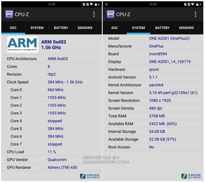Viewport: 205px width, 183px height.
Task: Tap the CPU-Z app icon in left screen
Action: point(9,14)
